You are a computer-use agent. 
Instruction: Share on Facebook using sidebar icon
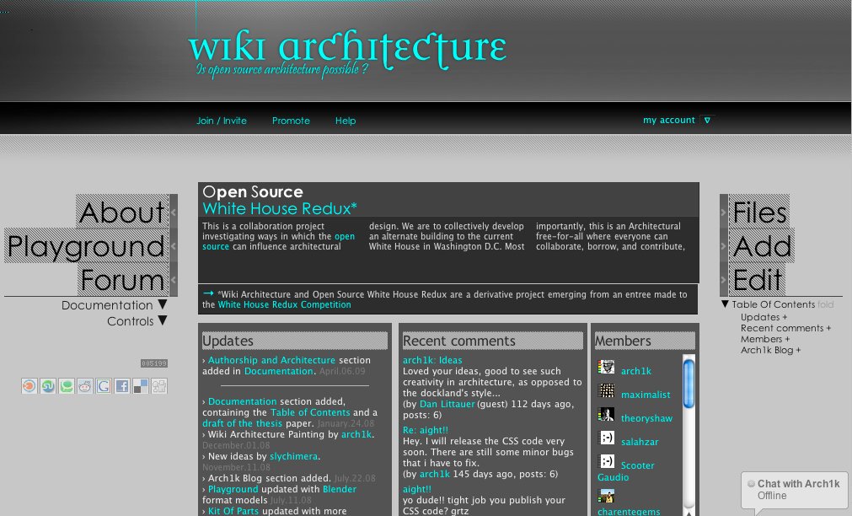pos(122,386)
